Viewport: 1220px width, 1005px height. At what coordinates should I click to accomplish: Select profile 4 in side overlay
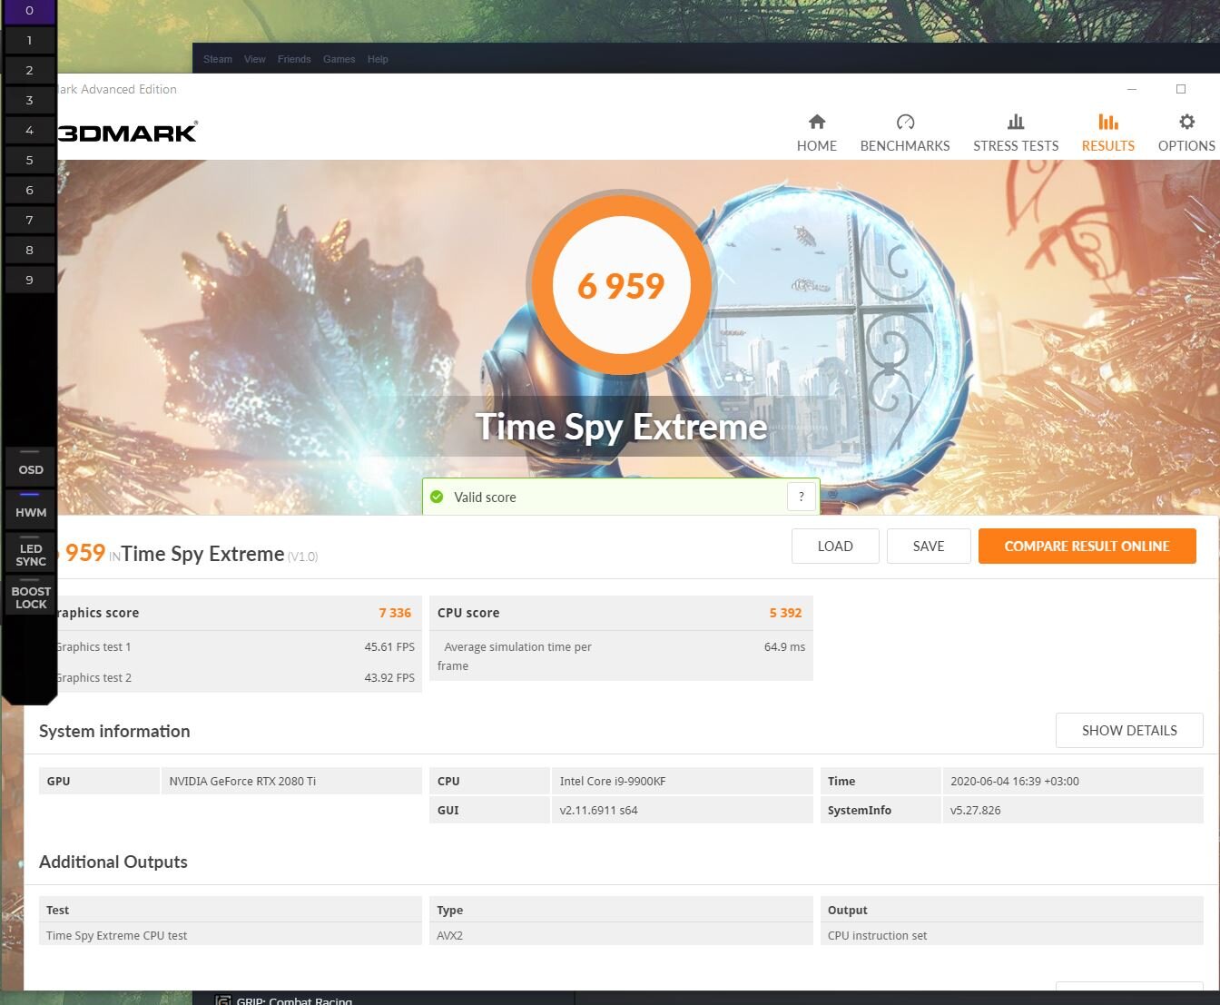click(x=29, y=130)
